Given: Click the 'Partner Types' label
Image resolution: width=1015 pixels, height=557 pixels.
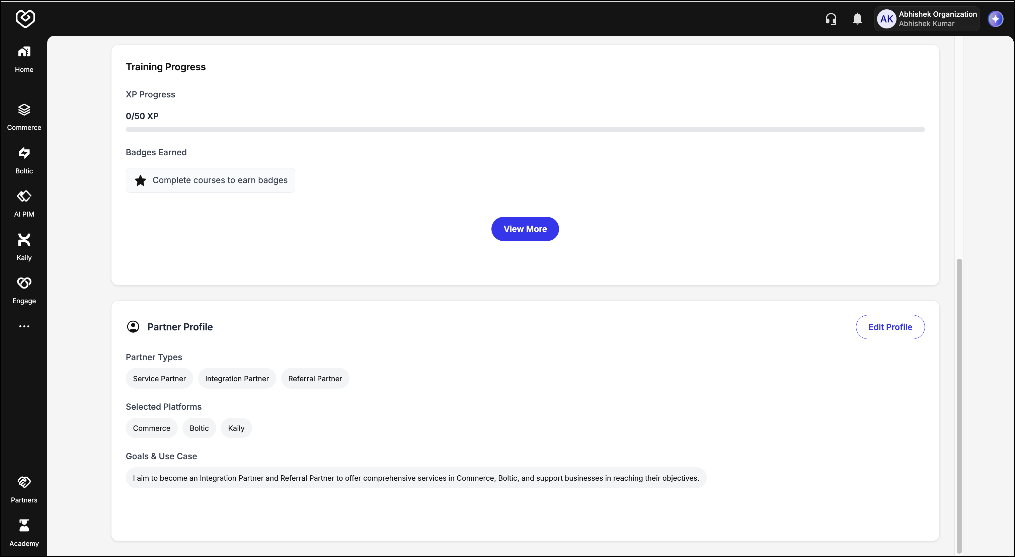Looking at the screenshot, I should coord(154,357).
